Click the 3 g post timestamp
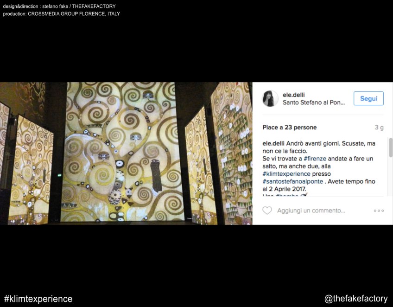The image size is (393, 307). coord(379,128)
